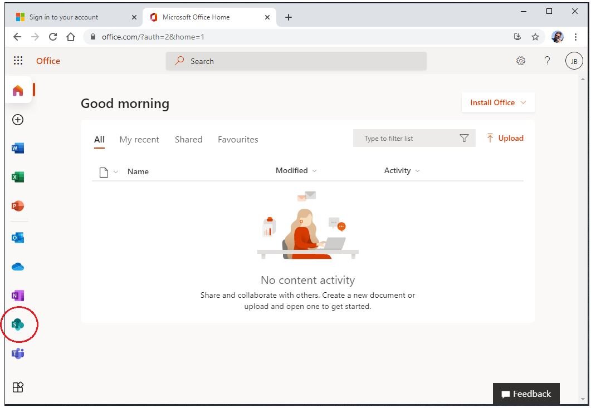Open Word from the sidebar
The image size is (591, 408).
tap(18, 148)
